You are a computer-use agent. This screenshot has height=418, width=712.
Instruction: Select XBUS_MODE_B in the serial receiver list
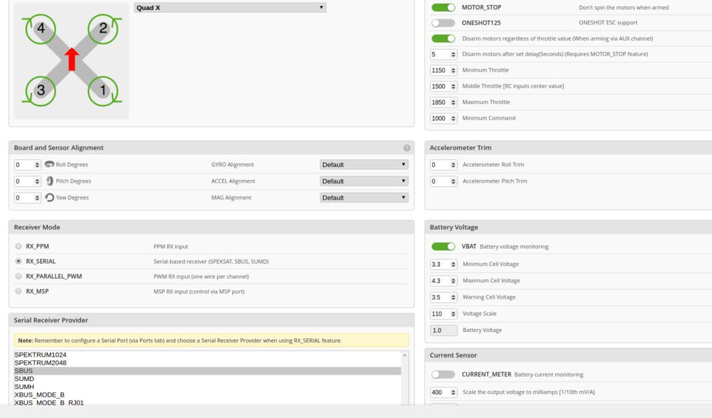click(207, 395)
